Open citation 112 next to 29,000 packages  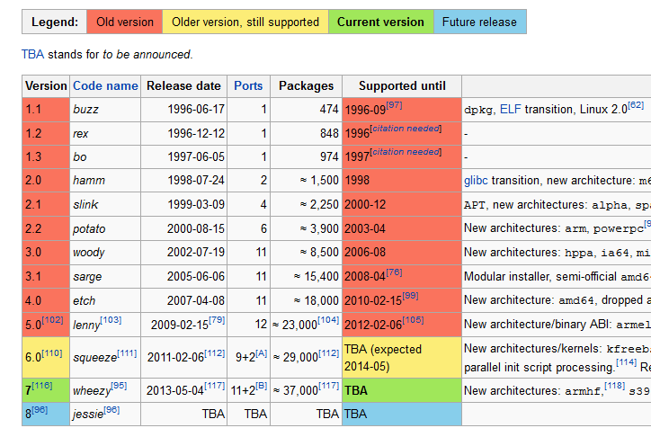coord(329,353)
